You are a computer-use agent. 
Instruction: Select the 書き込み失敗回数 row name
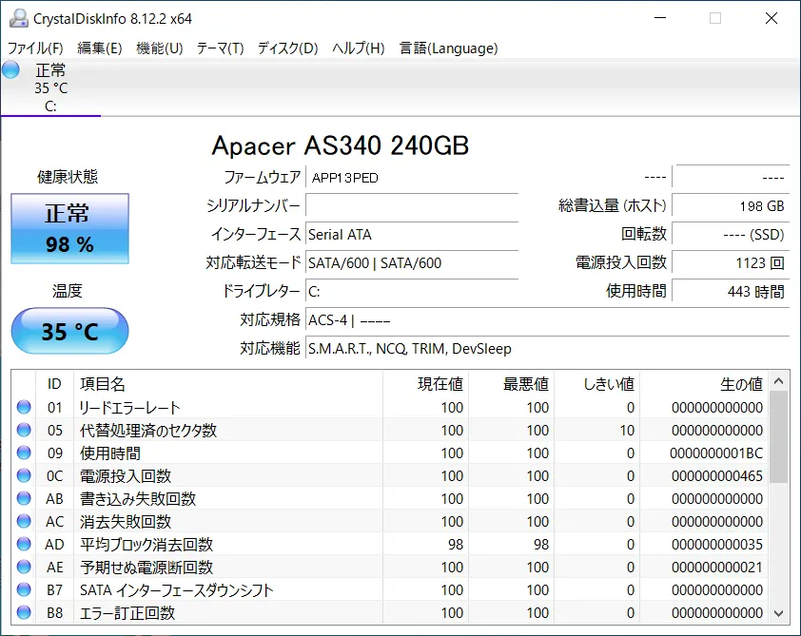(x=138, y=499)
